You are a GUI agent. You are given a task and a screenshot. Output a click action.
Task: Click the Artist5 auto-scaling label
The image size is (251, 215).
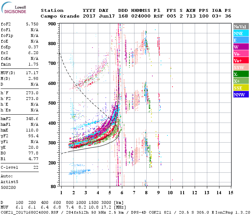[x=9, y=182]
